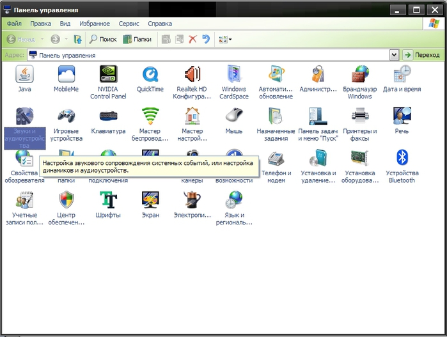Click the Поиск search button
Viewport: 447px width, 337px height.
pos(102,39)
